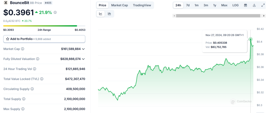
Task: Select the 24h time range
Action: click(x=178, y=5)
